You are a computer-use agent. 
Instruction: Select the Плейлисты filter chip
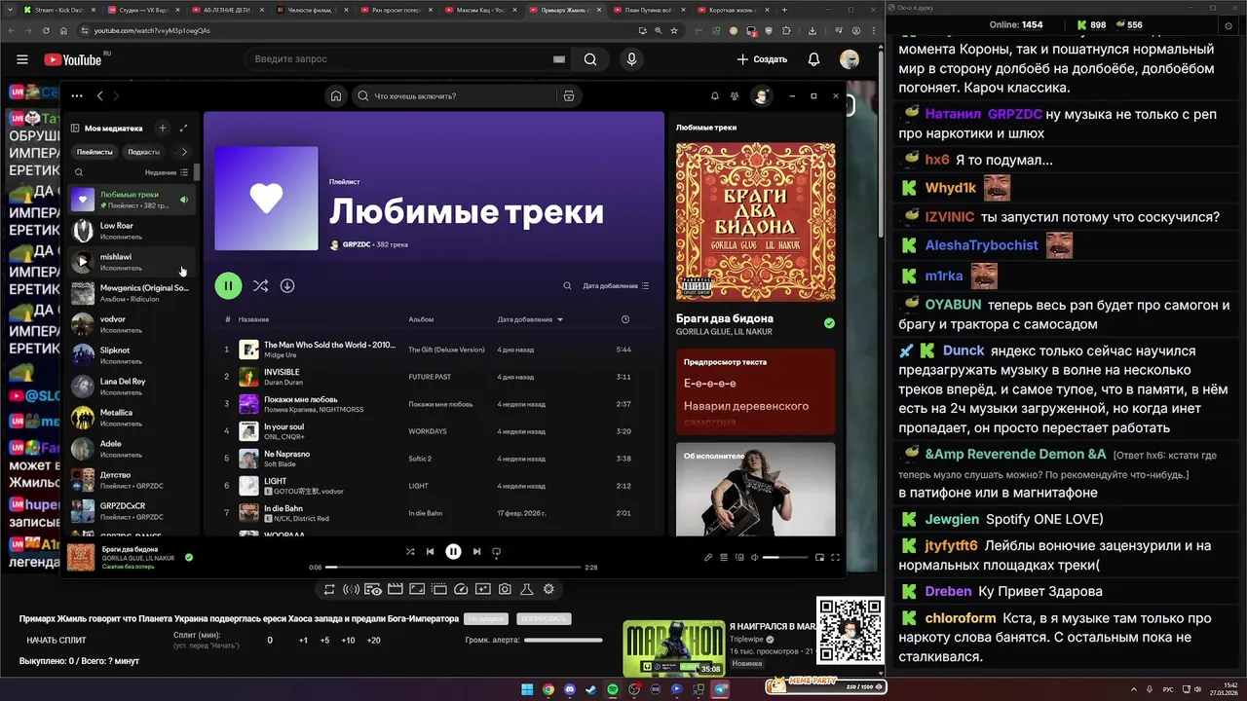coord(94,152)
